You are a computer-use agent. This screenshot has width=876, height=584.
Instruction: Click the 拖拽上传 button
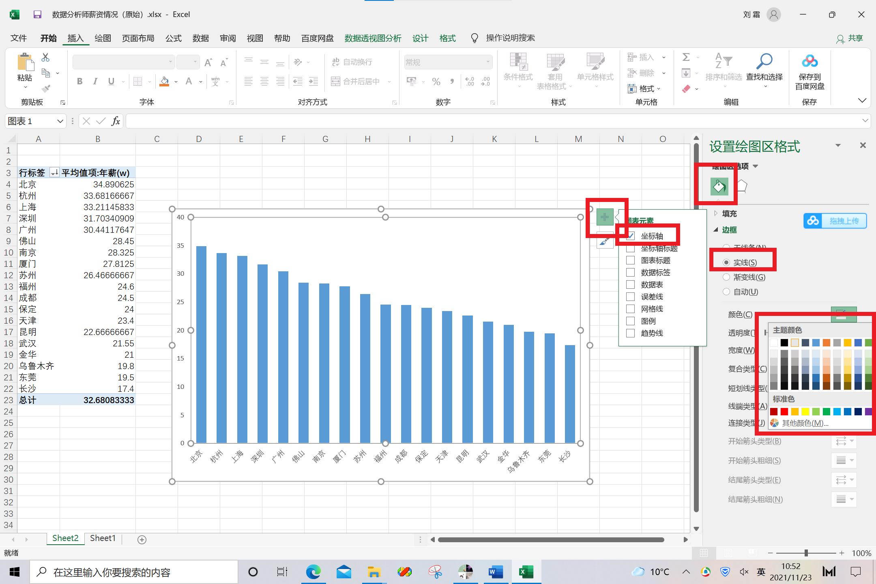click(835, 221)
